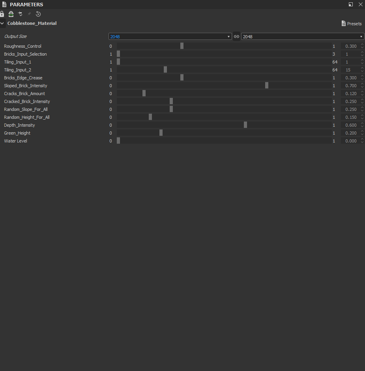Click the lock parameters padlock icon
The image size is (365, 371).
[x=2, y=14]
